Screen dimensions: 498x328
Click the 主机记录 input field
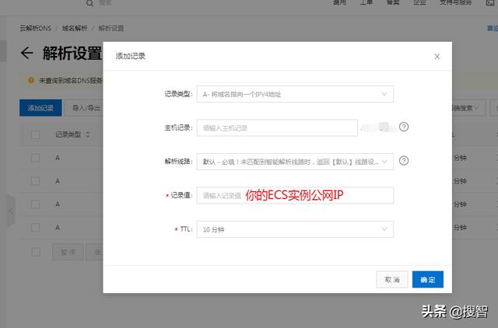[277, 127]
